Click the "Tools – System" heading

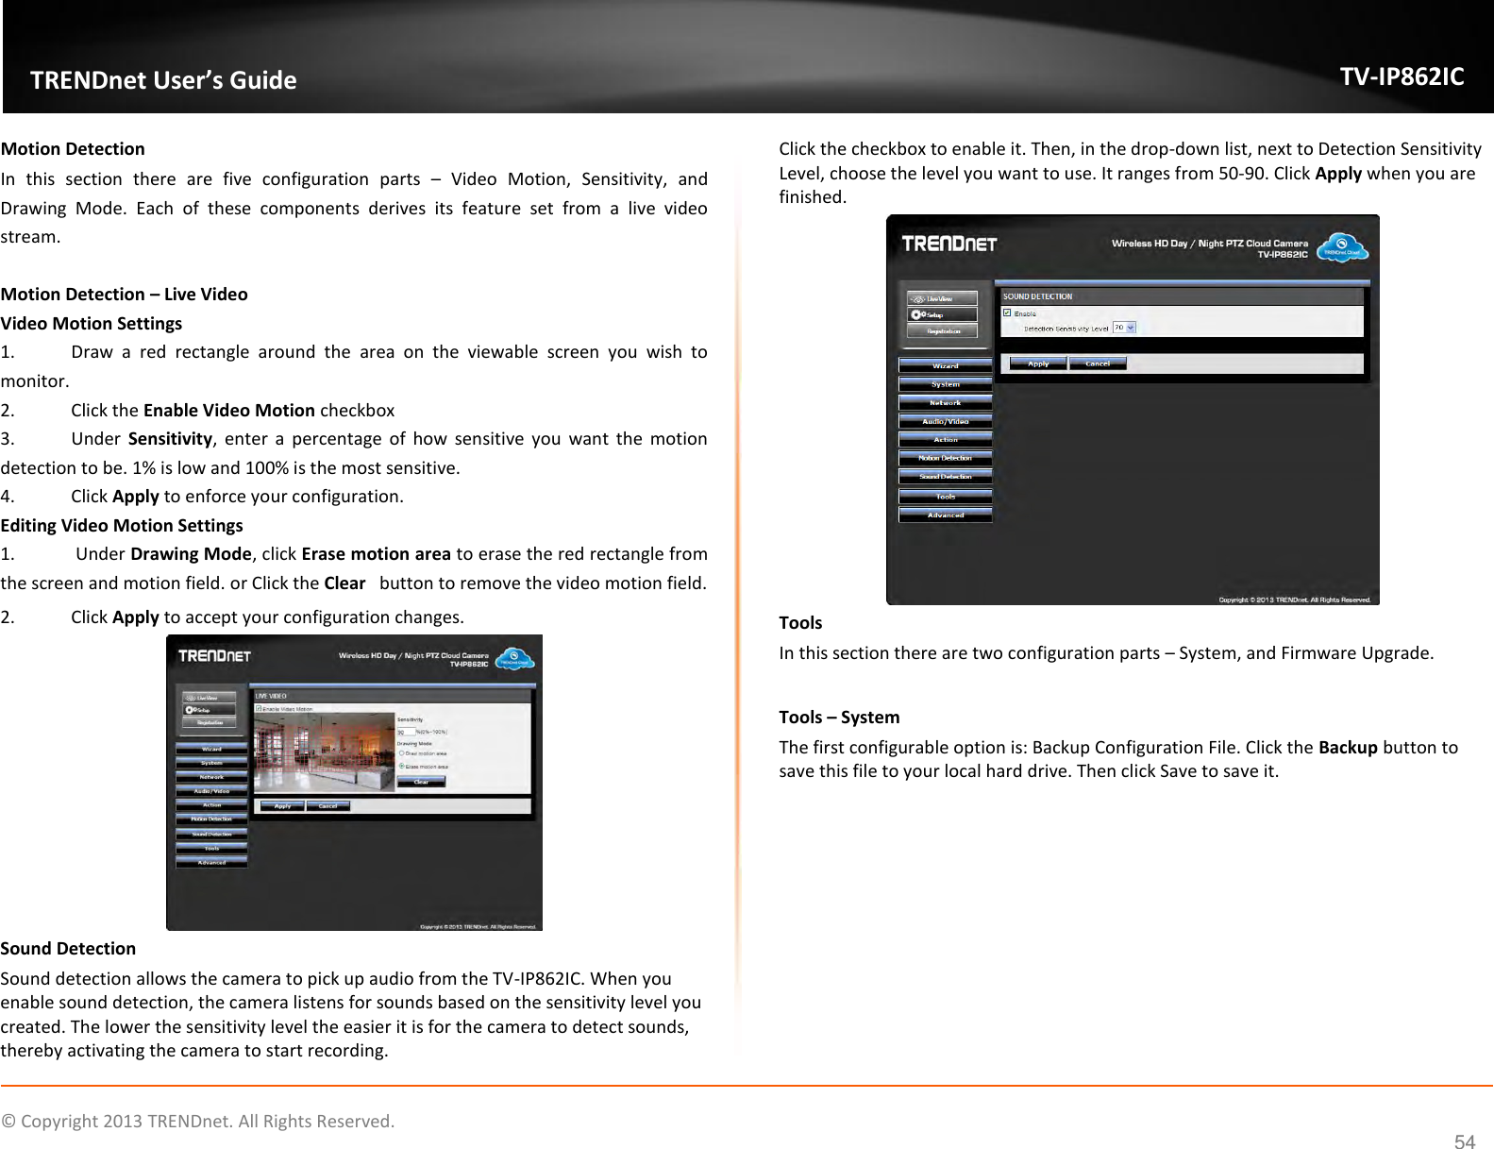tap(839, 717)
